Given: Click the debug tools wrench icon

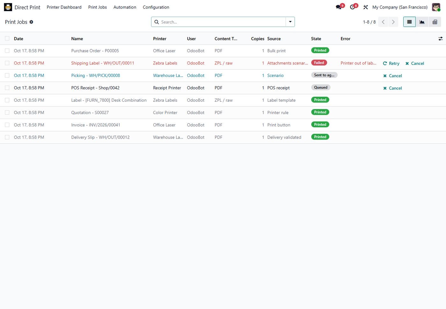Looking at the screenshot, I should click(x=365, y=7).
